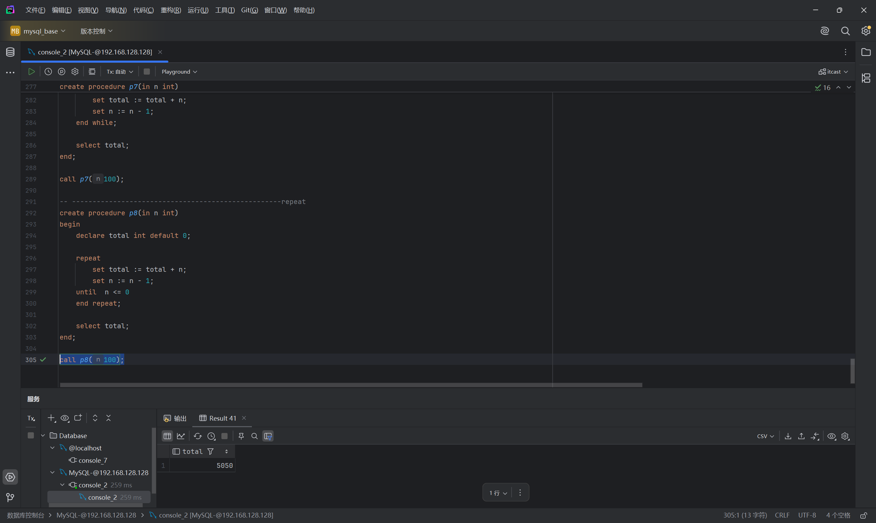Reload the result grid data
This screenshot has width=876, height=523.
point(197,436)
